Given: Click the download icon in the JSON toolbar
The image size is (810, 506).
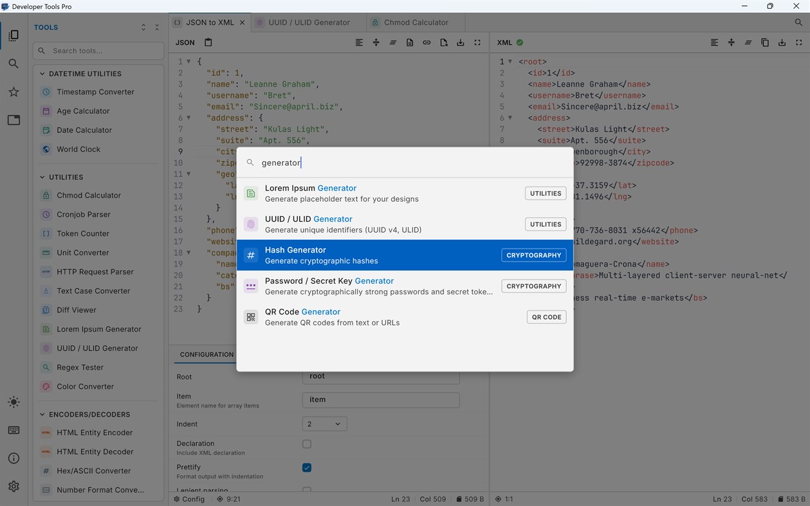Looking at the screenshot, I should click(460, 42).
